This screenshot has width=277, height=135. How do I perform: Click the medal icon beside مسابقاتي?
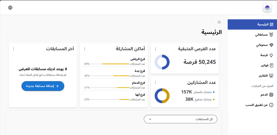pyautogui.click(x=272, y=35)
